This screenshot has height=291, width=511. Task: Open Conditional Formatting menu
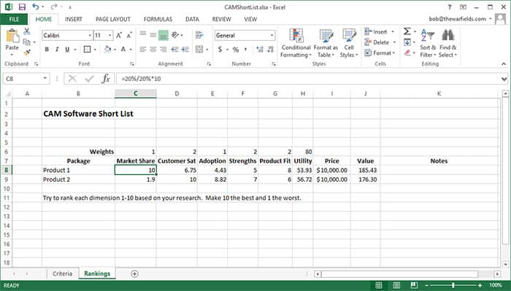[x=296, y=43]
